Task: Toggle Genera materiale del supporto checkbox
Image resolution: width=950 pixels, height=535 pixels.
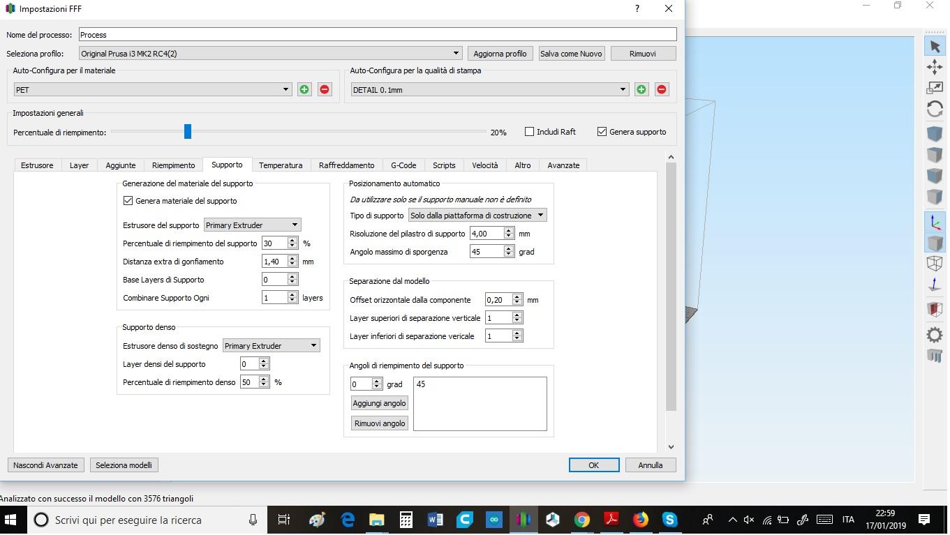Action: (128, 201)
